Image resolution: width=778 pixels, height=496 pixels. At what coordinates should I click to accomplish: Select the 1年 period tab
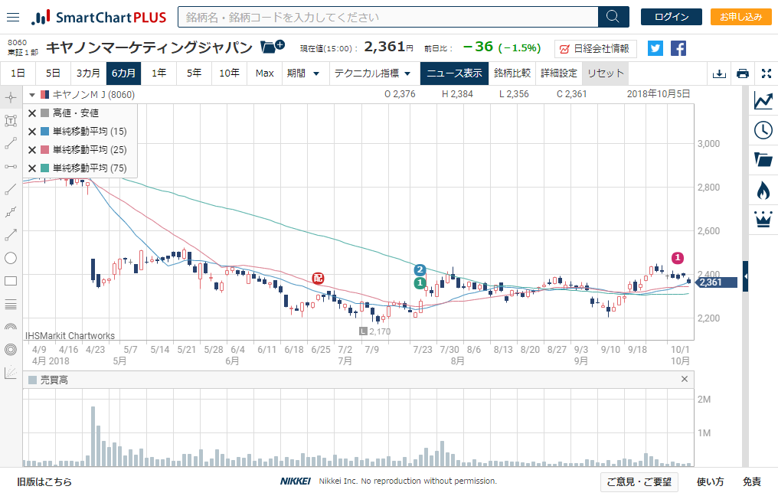159,73
